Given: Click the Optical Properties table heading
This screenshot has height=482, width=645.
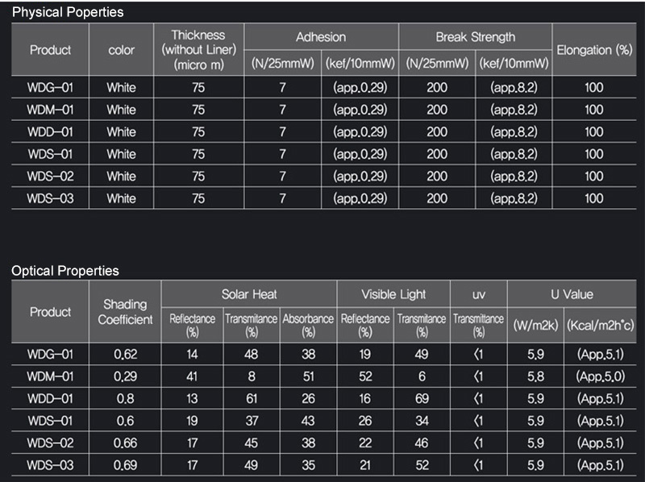Looking at the screenshot, I should click(65, 271).
